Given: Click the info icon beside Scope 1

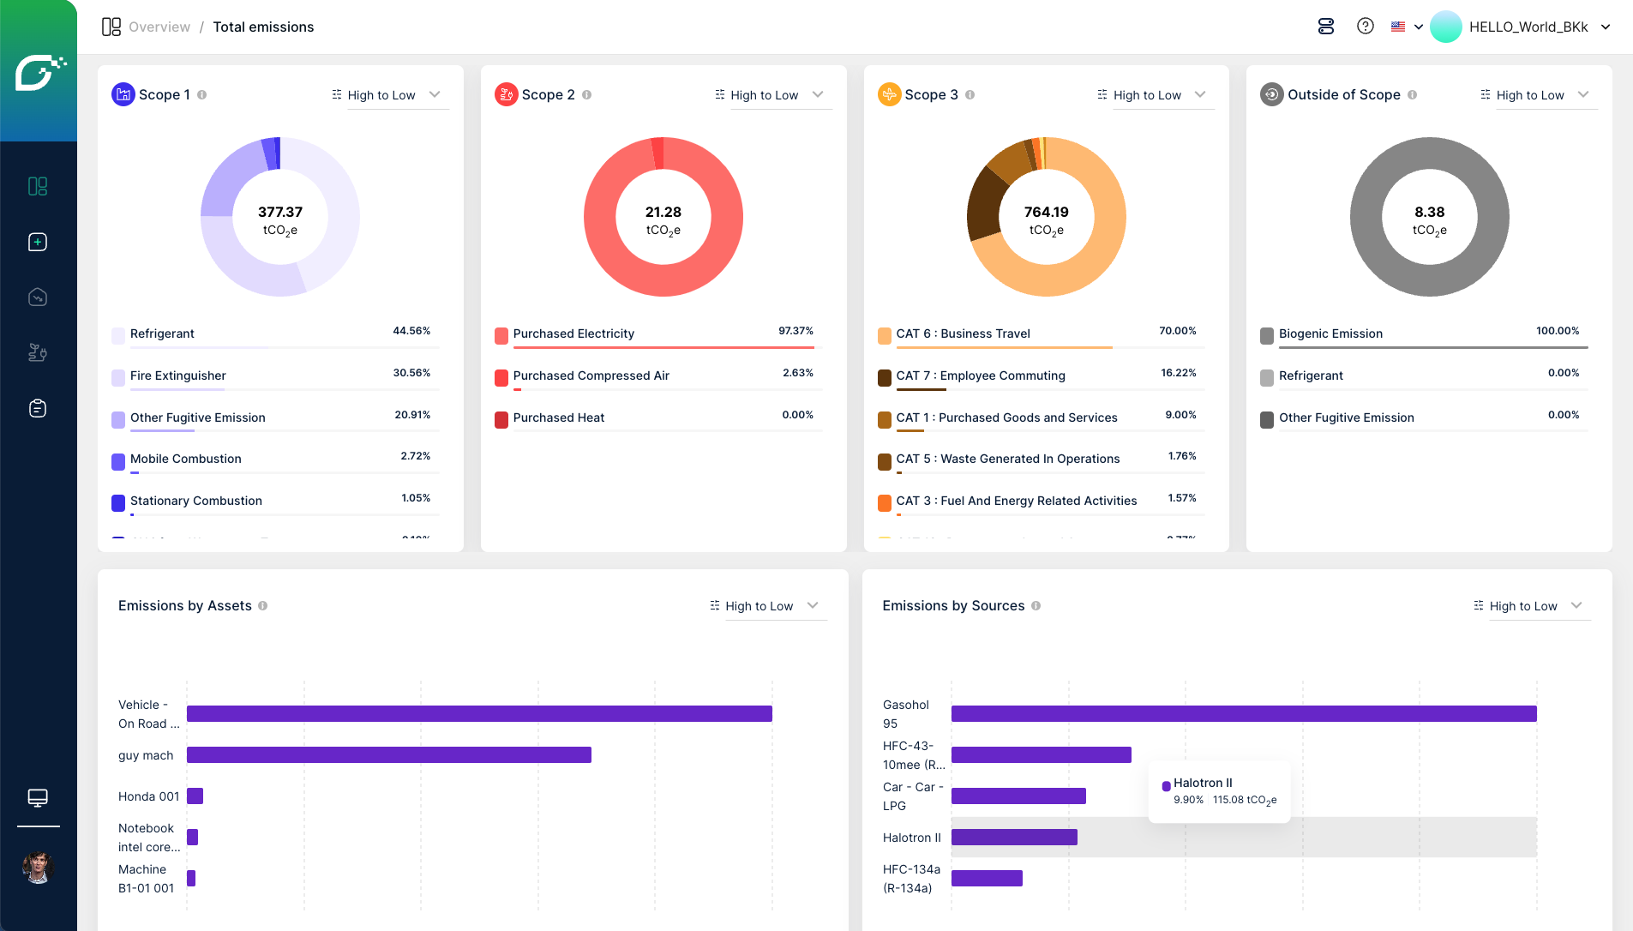Looking at the screenshot, I should coord(202,95).
